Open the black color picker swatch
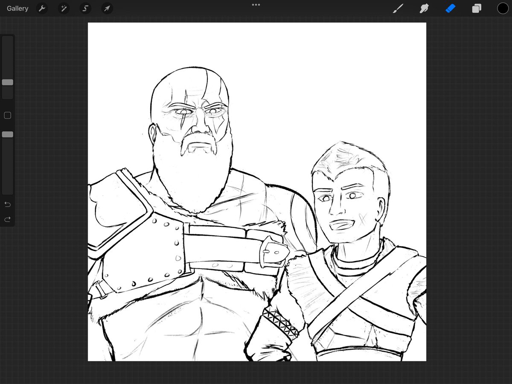Screen dimensions: 512x384 [x=503, y=8]
